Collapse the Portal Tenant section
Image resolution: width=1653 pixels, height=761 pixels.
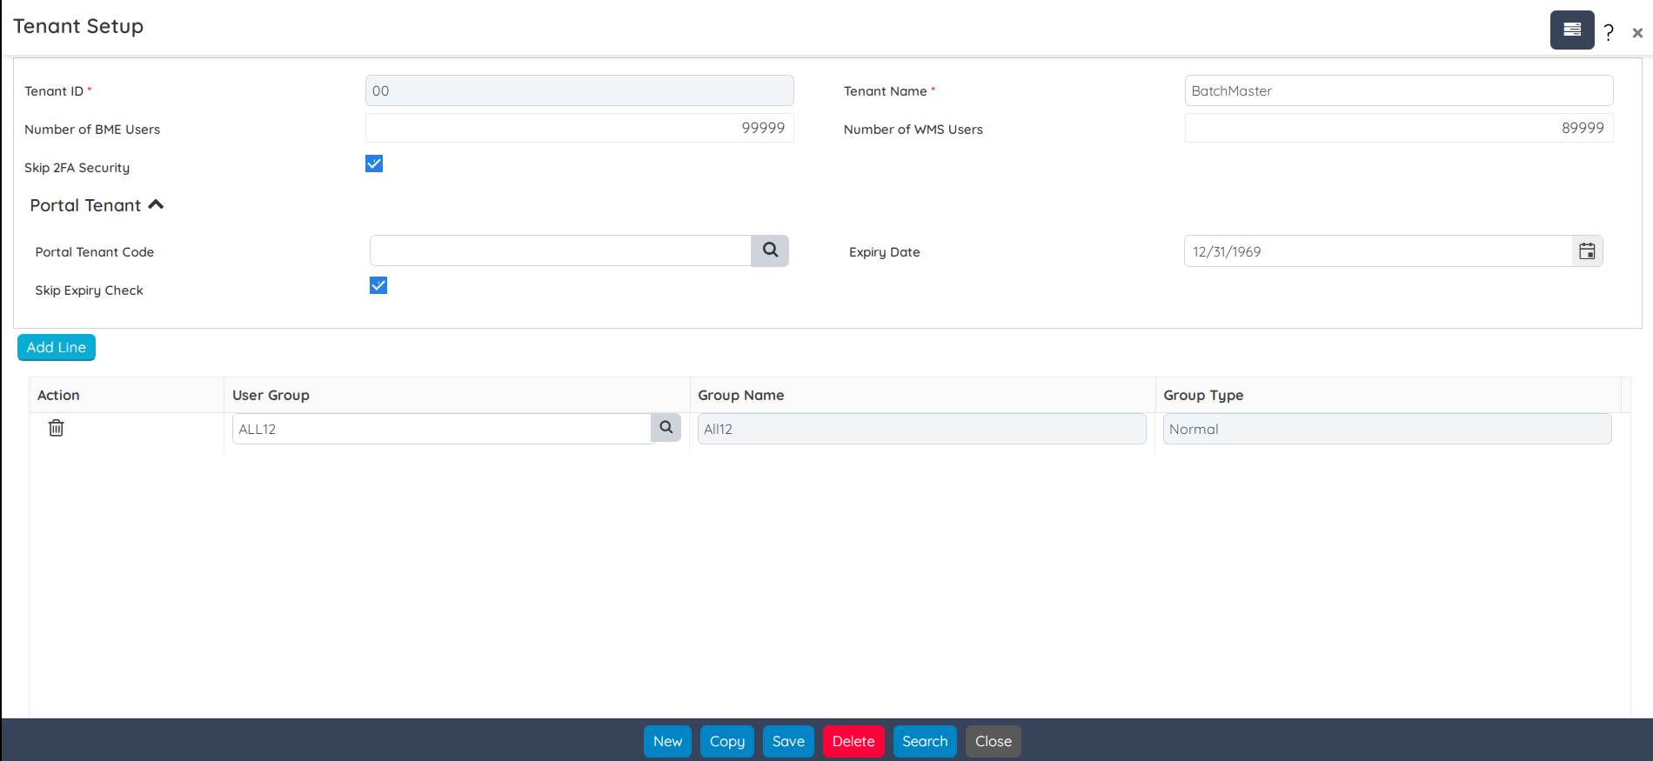156,205
